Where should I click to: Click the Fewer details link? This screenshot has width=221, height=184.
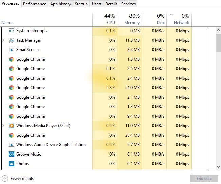coord(22,179)
